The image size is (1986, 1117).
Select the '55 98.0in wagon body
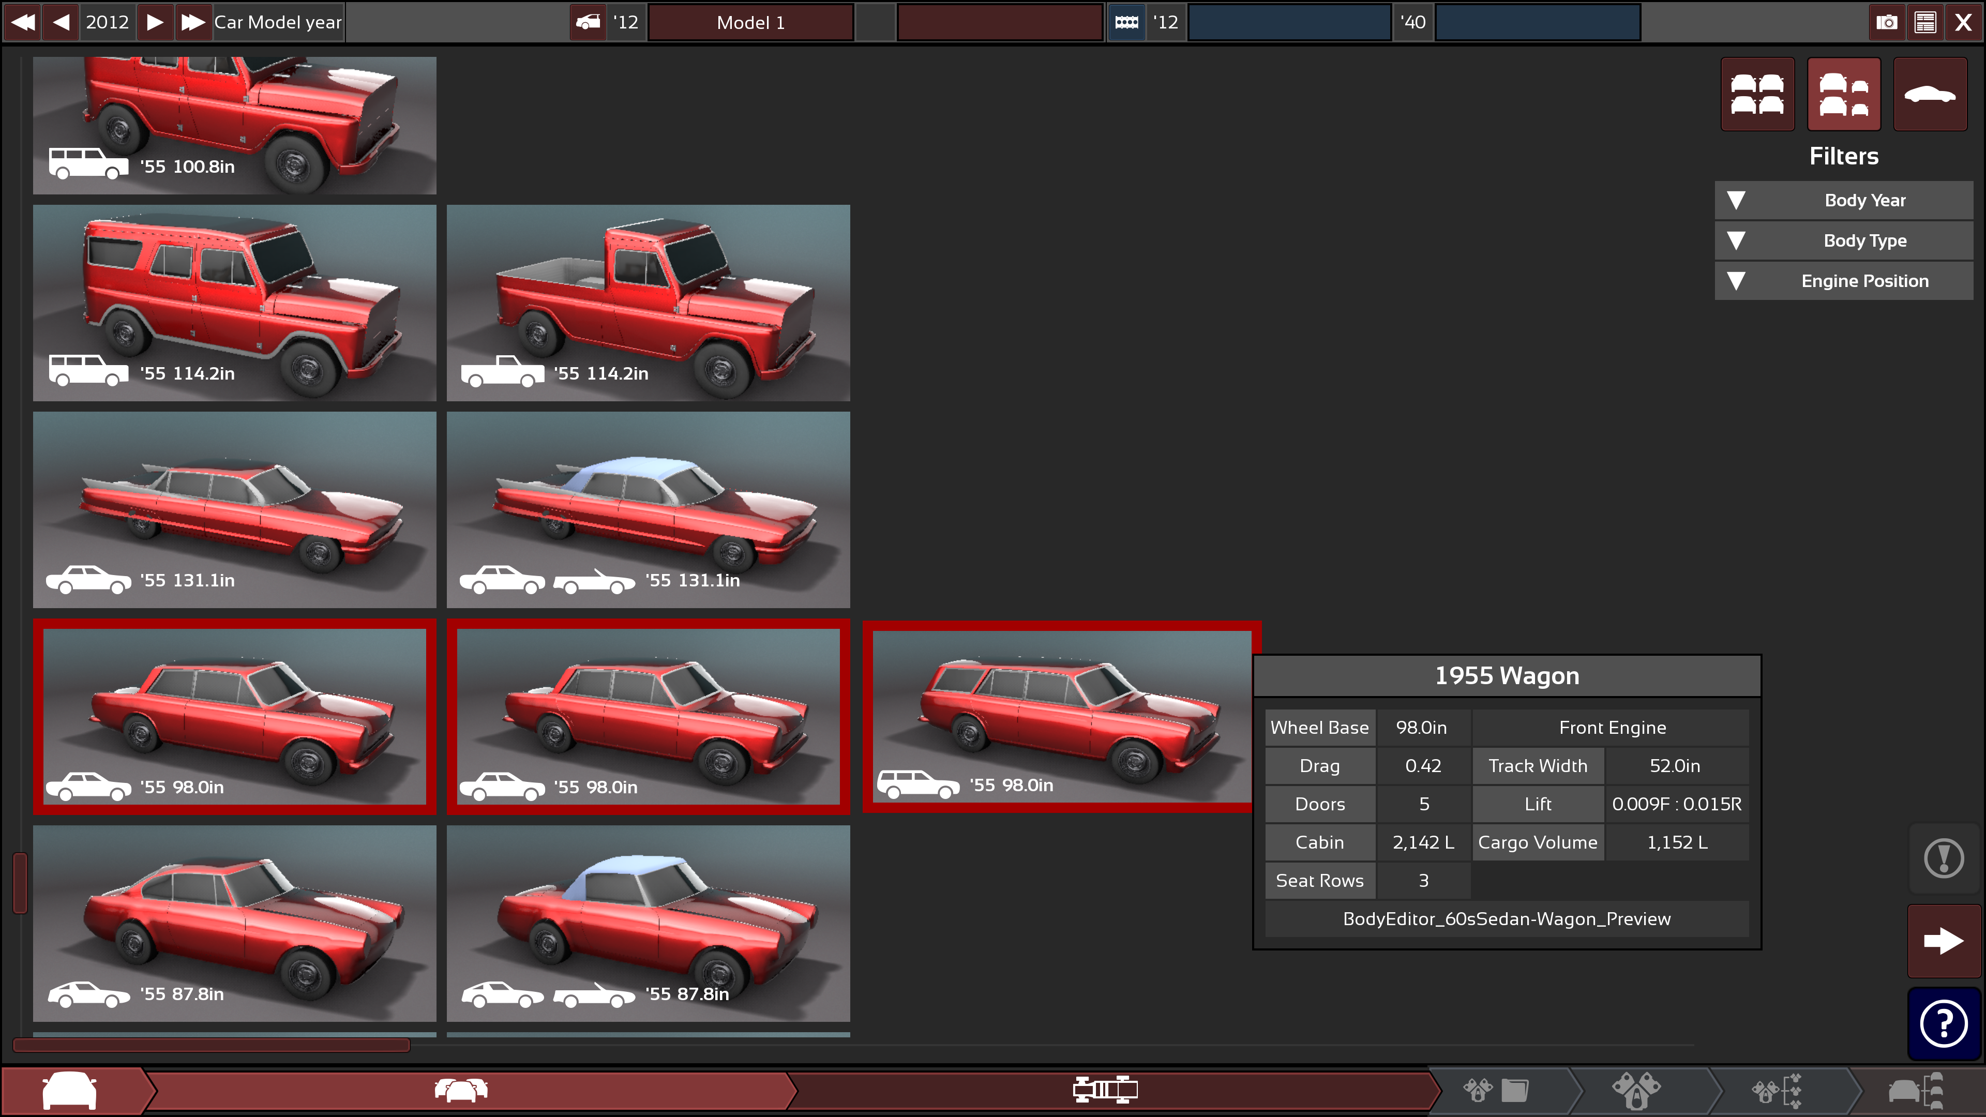coord(1061,716)
